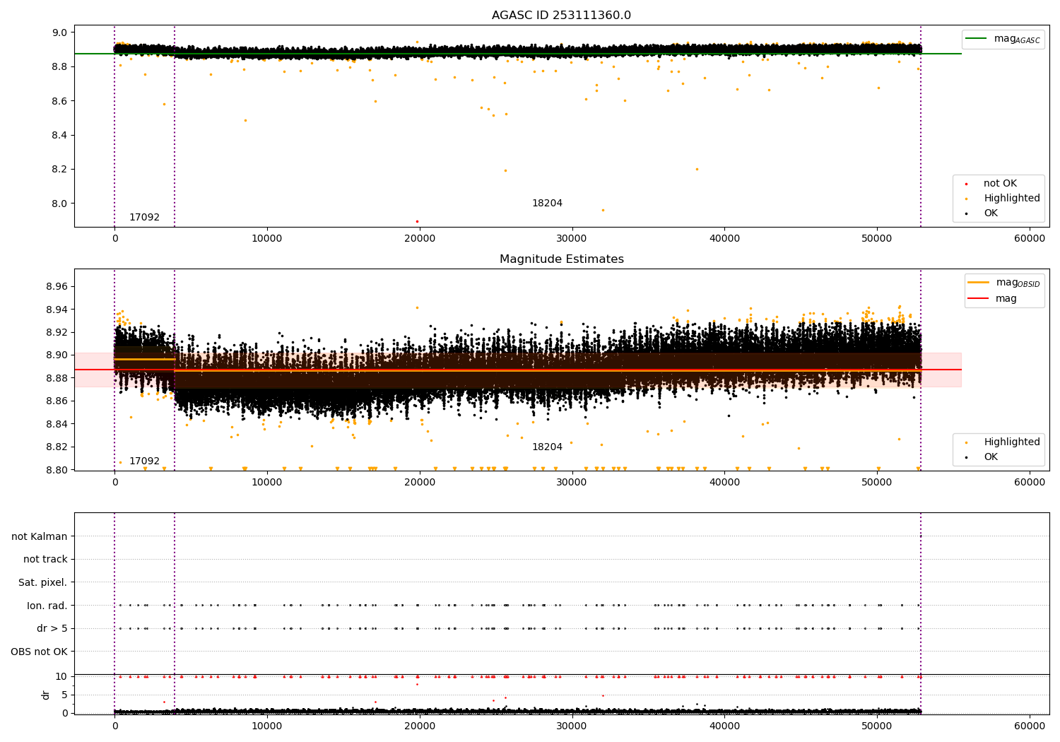
Task: Click obsid label 18204 in the top plot
Action: pyautogui.click(x=547, y=204)
